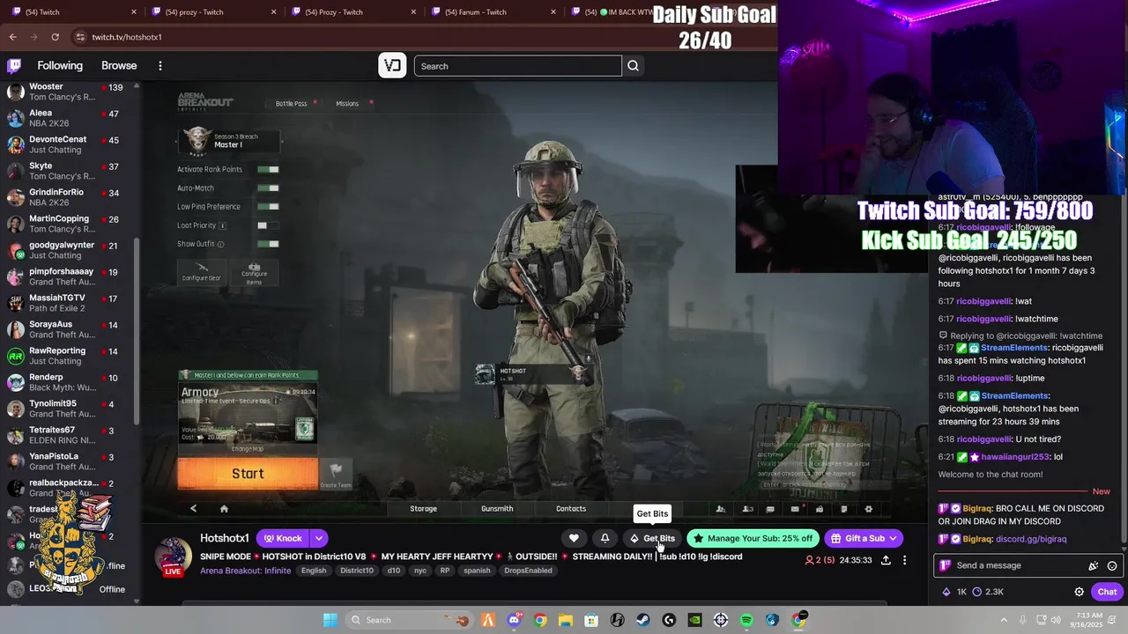Viewport: 1128px width, 634px height.
Task: Open the emote picker in chat
Action: click(1112, 565)
